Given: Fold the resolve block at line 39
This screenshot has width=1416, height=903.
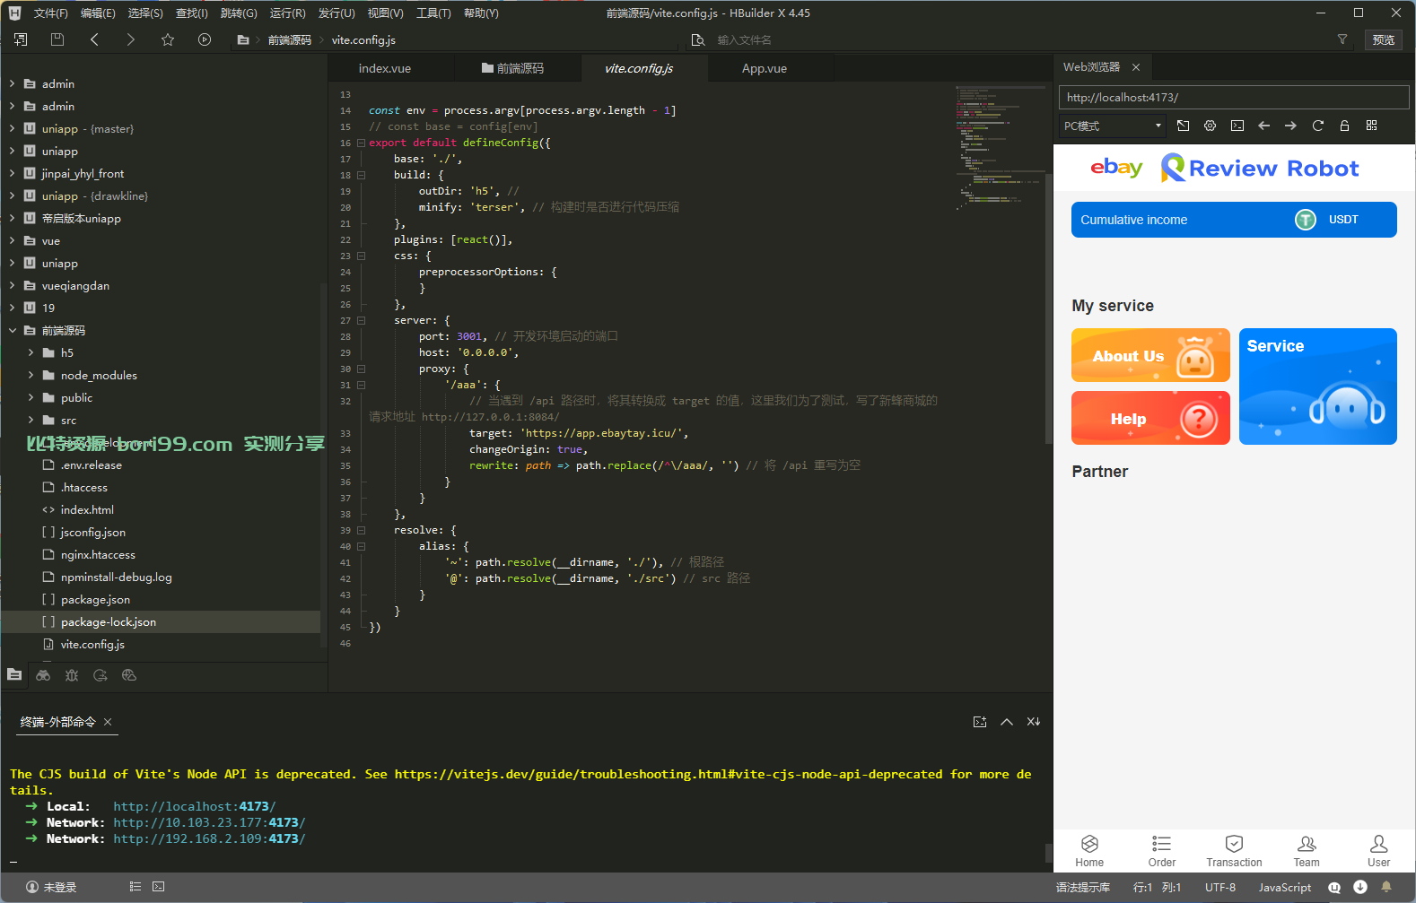Looking at the screenshot, I should (361, 530).
